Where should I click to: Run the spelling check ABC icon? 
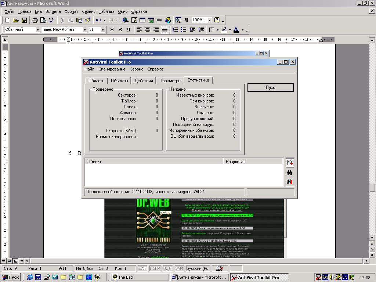pyautogui.click(x=51, y=20)
